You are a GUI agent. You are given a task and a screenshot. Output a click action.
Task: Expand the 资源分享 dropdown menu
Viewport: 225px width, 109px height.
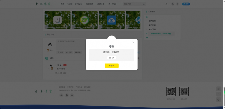[x=102, y=4]
